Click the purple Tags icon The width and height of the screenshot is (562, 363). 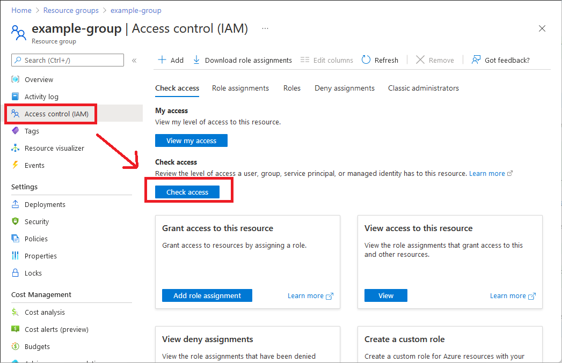point(16,131)
